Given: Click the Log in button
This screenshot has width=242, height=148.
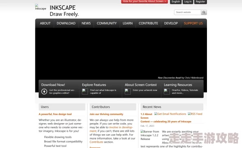Looking at the screenshot, I should click(x=188, y=2).
